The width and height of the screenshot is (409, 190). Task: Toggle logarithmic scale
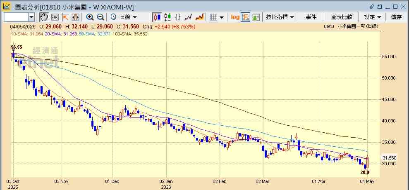coord(235,17)
